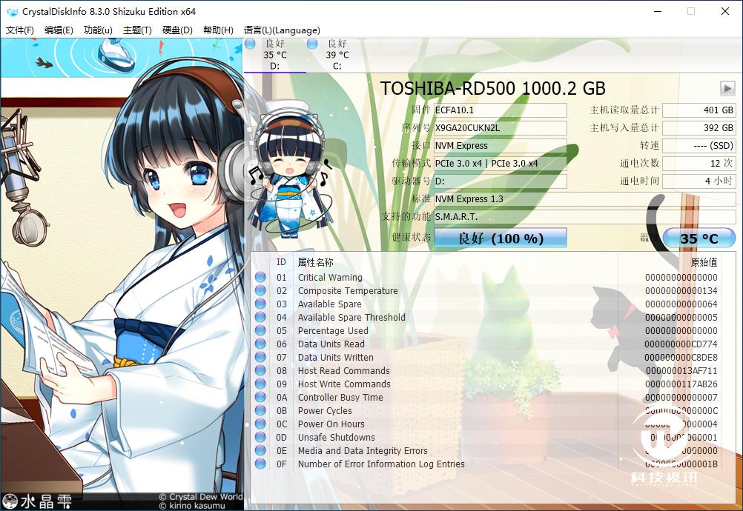Click the status orb for Available Spare row 03

point(260,304)
